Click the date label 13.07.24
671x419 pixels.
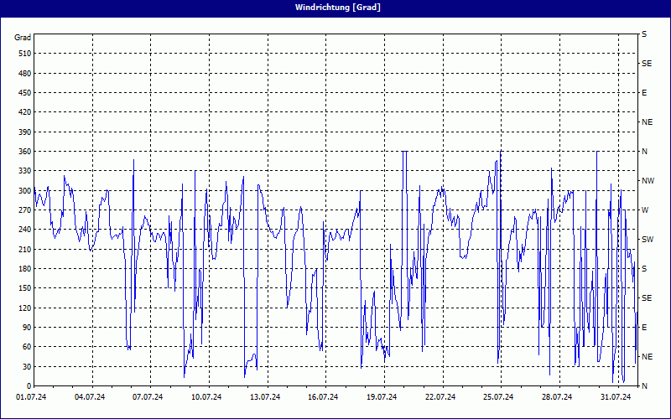point(265,397)
